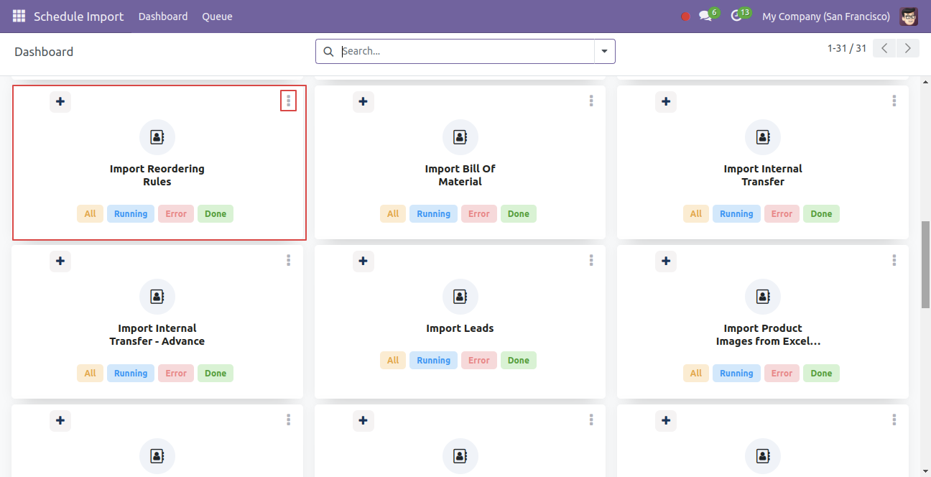
Task: Click the Schedule Import app title
Action: (79, 17)
